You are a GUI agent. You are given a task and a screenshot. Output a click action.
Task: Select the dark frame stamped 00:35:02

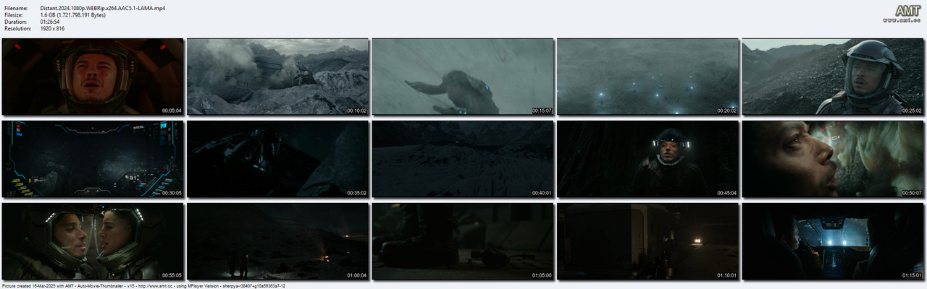click(278, 159)
